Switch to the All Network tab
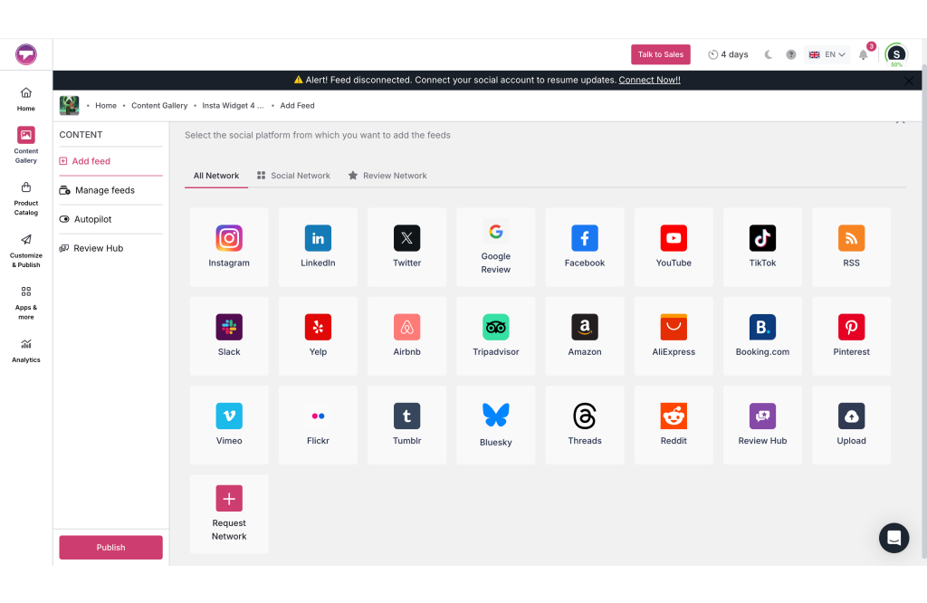The image size is (927, 603). (216, 176)
